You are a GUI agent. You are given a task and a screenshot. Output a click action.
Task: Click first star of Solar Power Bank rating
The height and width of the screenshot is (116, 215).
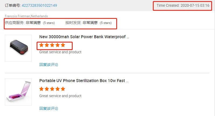click(41, 45)
